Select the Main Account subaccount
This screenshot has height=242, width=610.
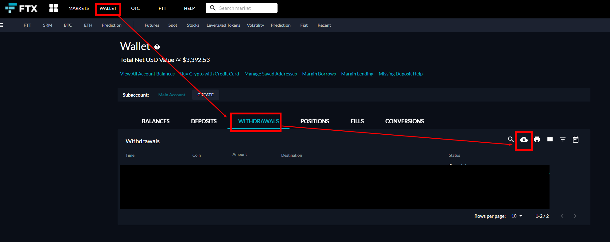172,95
